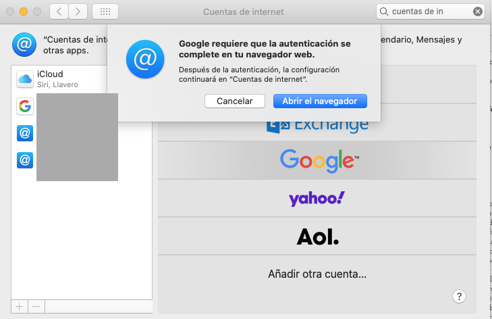Go forward with the right arrow

(x=78, y=11)
